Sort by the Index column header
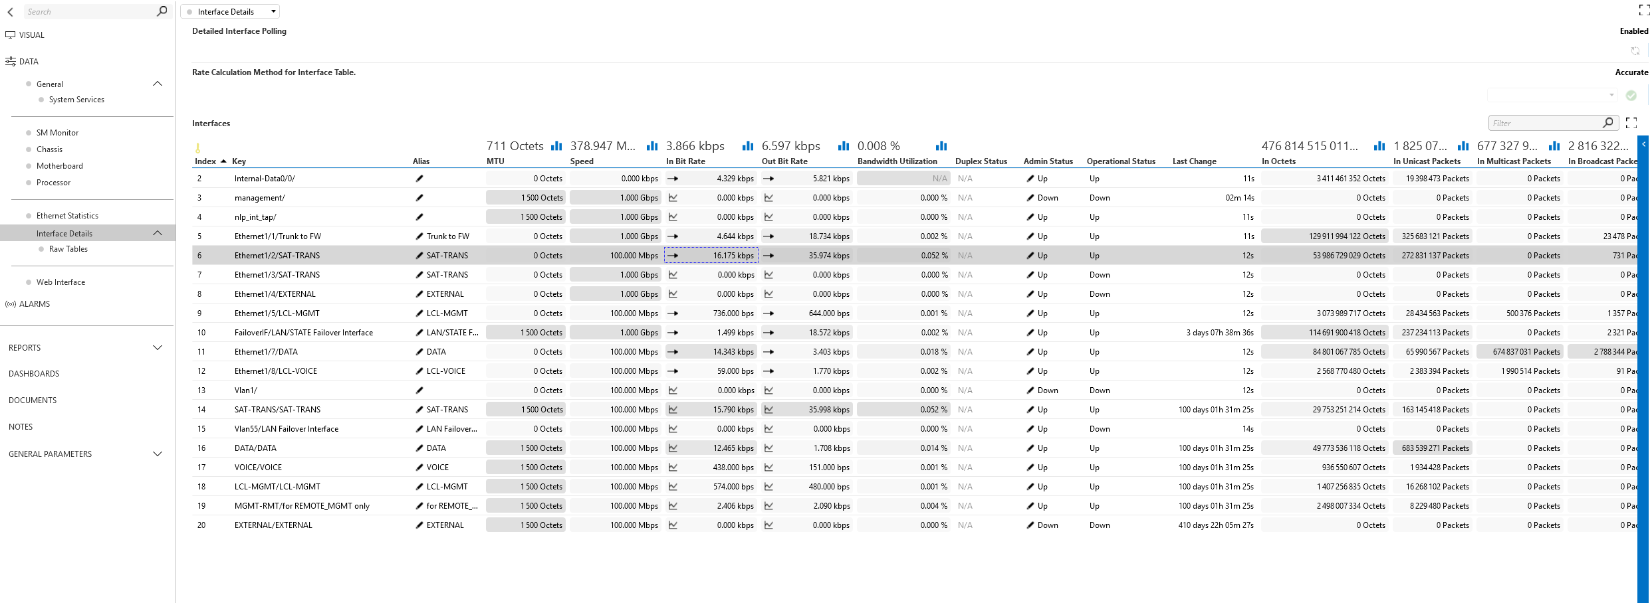 click(x=205, y=161)
